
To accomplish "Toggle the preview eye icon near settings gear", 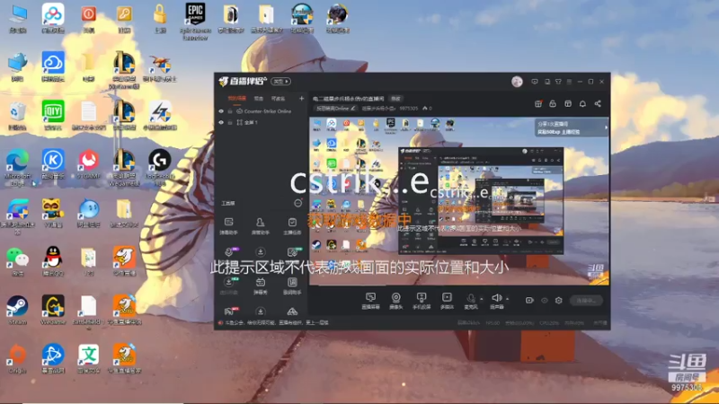I will click(x=545, y=301).
